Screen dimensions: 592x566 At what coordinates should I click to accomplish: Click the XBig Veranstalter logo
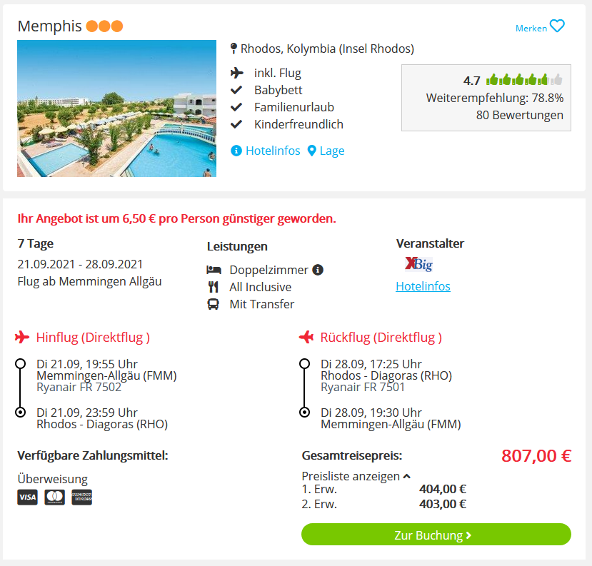418,264
